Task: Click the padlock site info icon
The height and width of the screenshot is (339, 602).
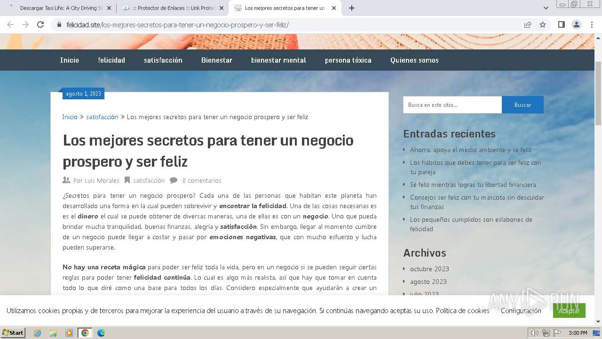Action: pyautogui.click(x=59, y=24)
